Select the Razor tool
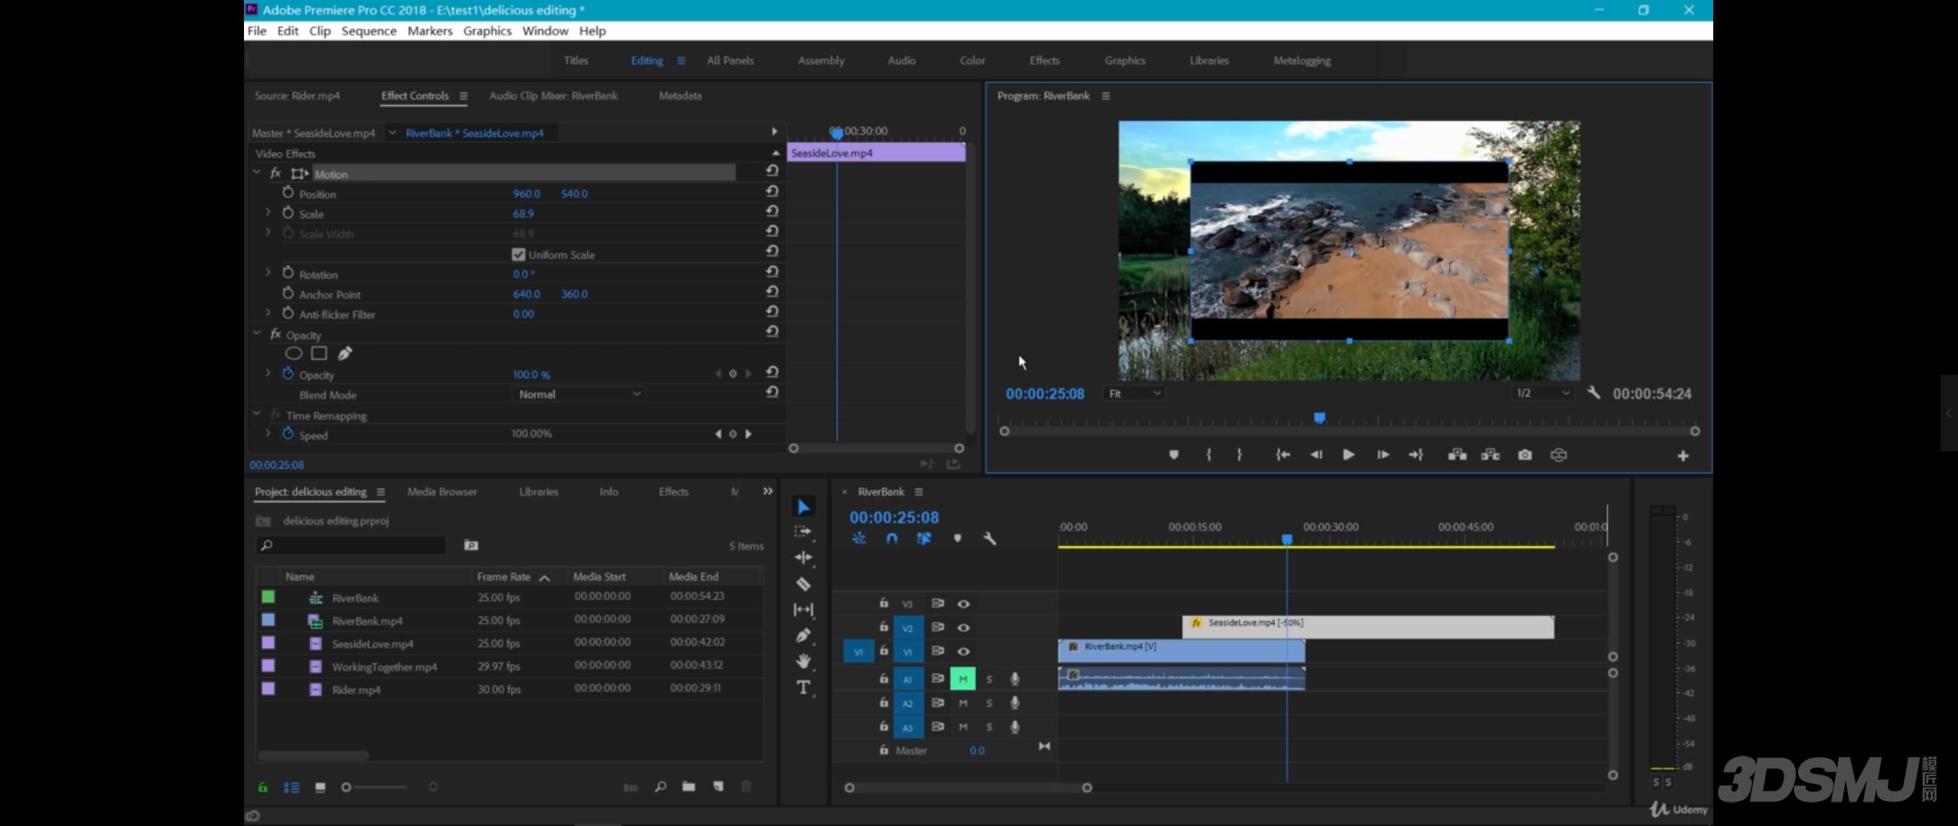The width and height of the screenshot is (1958, 826). point(803,584)
